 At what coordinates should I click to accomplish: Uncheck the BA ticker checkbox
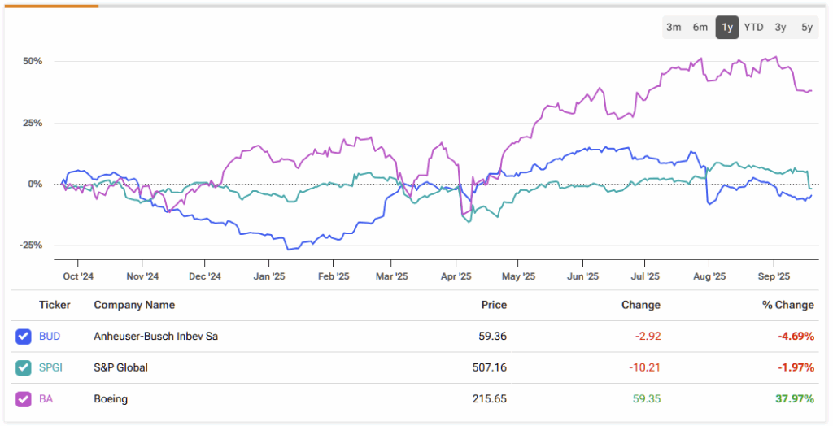[x=24, y=399]
